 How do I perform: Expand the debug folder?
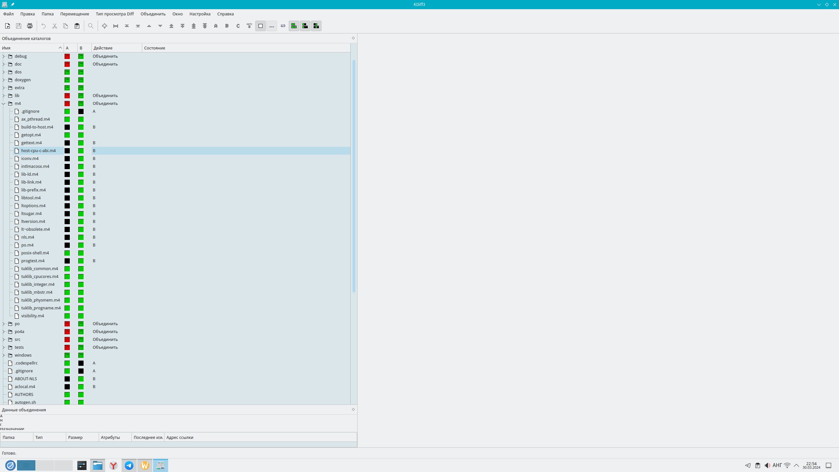tap(4, 56)
